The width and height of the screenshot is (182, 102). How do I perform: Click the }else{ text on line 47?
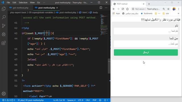point(32,59)
